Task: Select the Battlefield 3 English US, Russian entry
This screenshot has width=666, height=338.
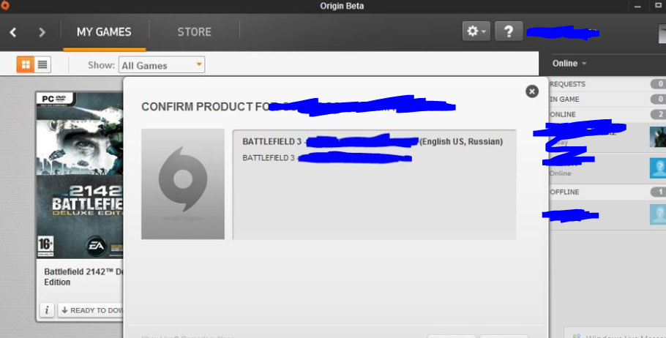Action: (373, 142)
